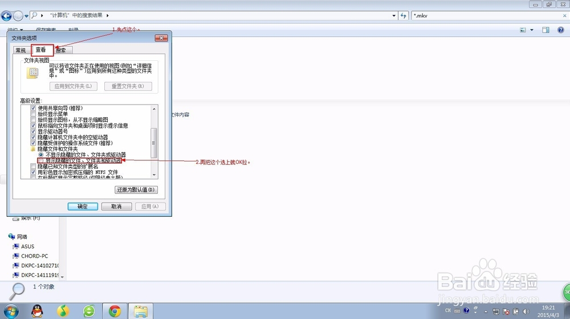Toggle the preview pane icon
570x319 pixels.
pyautogui.click(x=545, y=30)
